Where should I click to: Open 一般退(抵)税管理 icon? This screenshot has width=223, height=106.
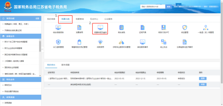(x=206, y=27)
